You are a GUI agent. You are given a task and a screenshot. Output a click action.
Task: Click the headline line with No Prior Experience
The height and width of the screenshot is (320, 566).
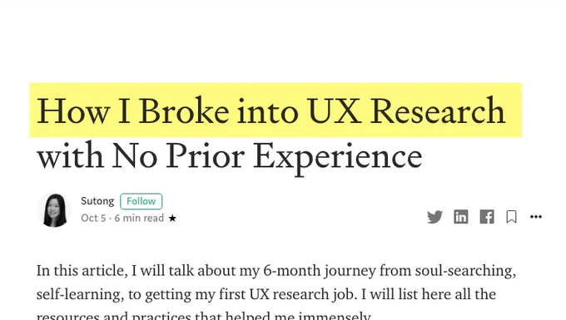230,156
